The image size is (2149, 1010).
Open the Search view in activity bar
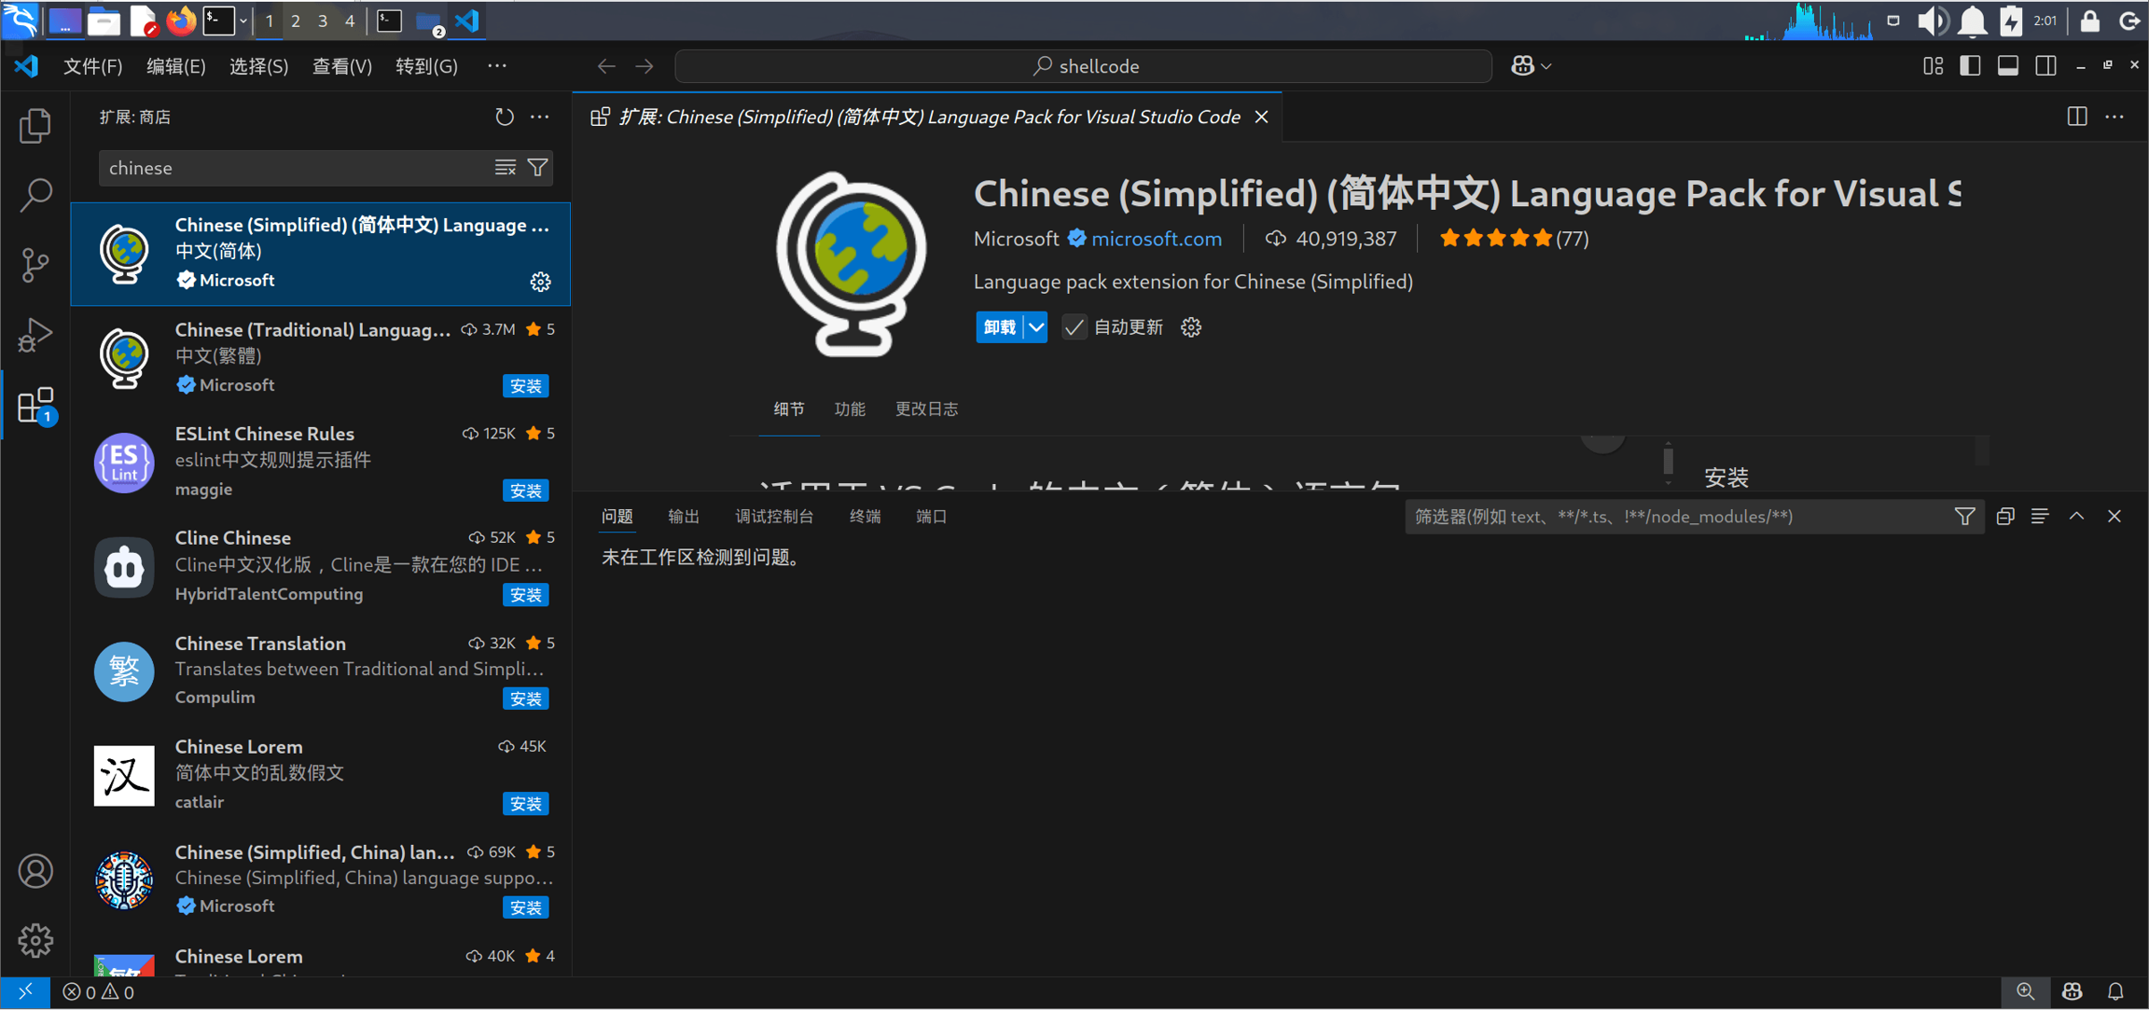pyautogui.click(x=35, y=195)
